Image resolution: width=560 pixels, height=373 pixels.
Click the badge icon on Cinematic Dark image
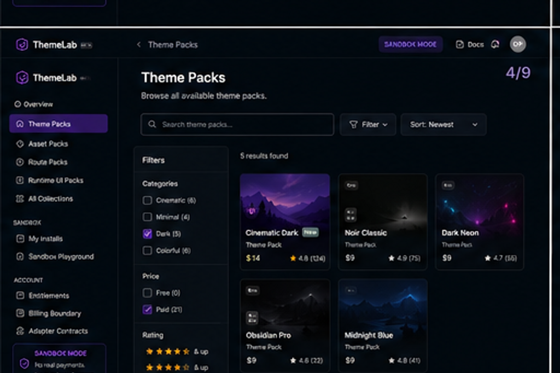point(252,211)
